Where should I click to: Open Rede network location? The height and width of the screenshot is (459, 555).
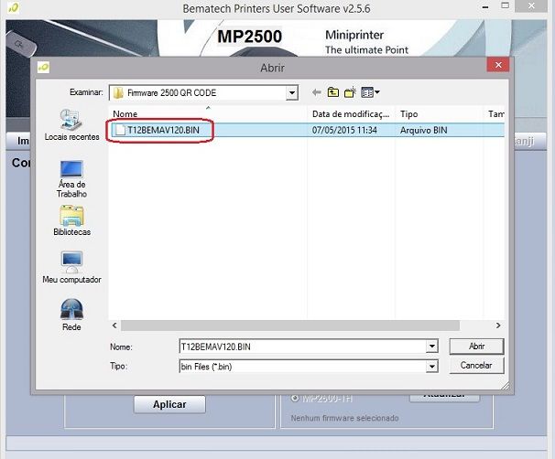pyautogui.click(x=71, y=315)
